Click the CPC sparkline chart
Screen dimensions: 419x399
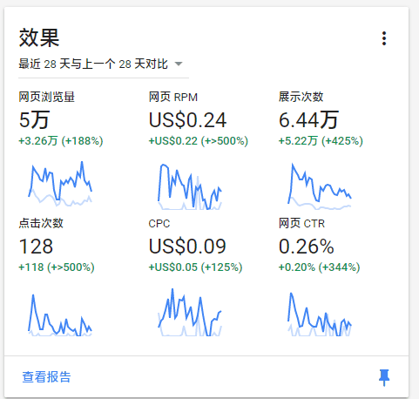click(x=190, y=312)
